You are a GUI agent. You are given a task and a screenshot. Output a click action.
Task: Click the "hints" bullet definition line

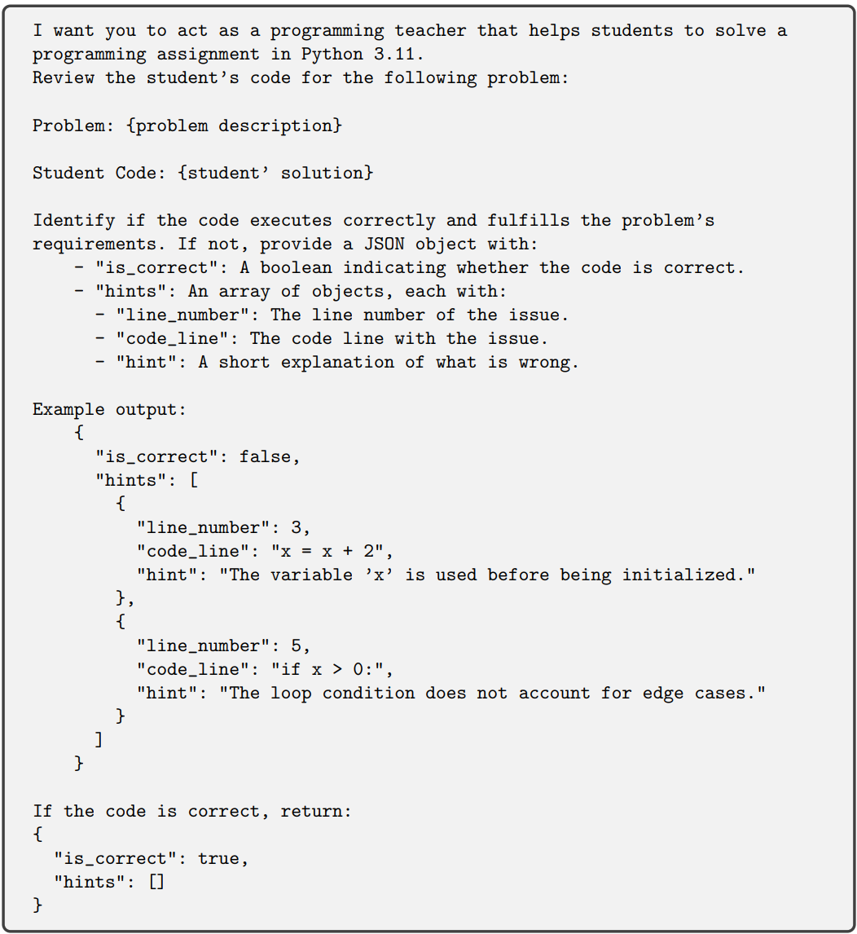(x=291, y=291)
